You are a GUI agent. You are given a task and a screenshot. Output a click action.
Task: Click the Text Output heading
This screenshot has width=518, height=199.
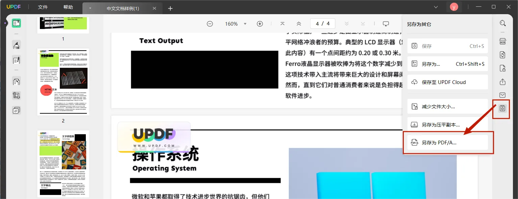pos(161,41)
